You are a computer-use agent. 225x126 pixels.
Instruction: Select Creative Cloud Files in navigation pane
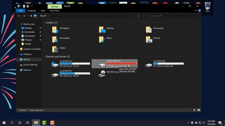tap(32, 49)
